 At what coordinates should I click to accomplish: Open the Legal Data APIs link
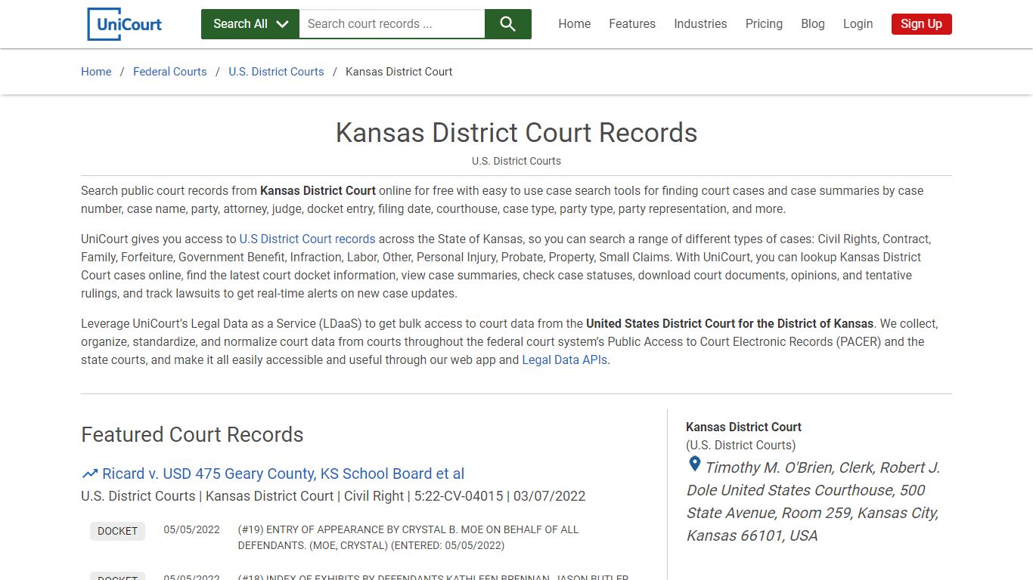pyautogui.click(x=566, y=360)
